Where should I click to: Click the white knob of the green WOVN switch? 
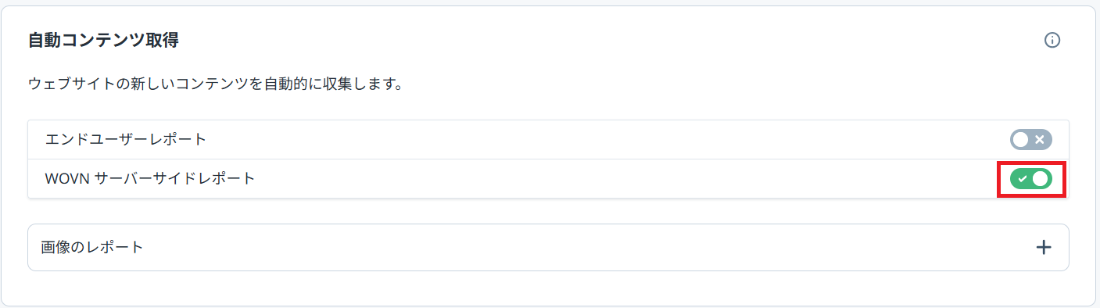pyautogui.click(x=1040, y=179)
